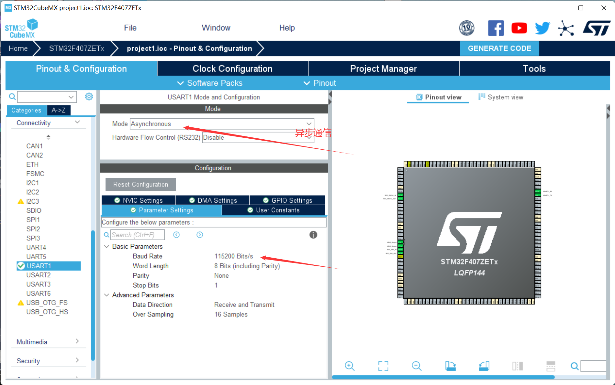Go to previous search result arrow
This screenshot has height=385, width=615.
(x=176, y=235)
